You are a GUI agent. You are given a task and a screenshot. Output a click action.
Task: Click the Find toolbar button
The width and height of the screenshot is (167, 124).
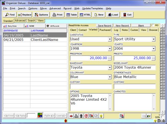[10, 15]
